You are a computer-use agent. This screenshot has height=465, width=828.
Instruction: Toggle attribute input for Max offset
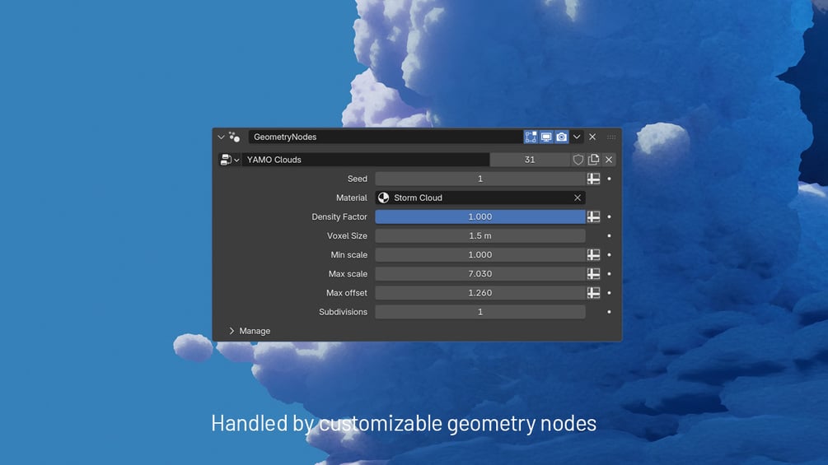coord(593,293)
